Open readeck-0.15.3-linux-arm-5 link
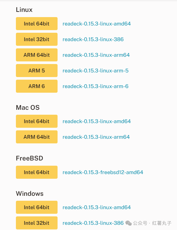The width and height of the screenshot is (177, 230). point(95,71)
